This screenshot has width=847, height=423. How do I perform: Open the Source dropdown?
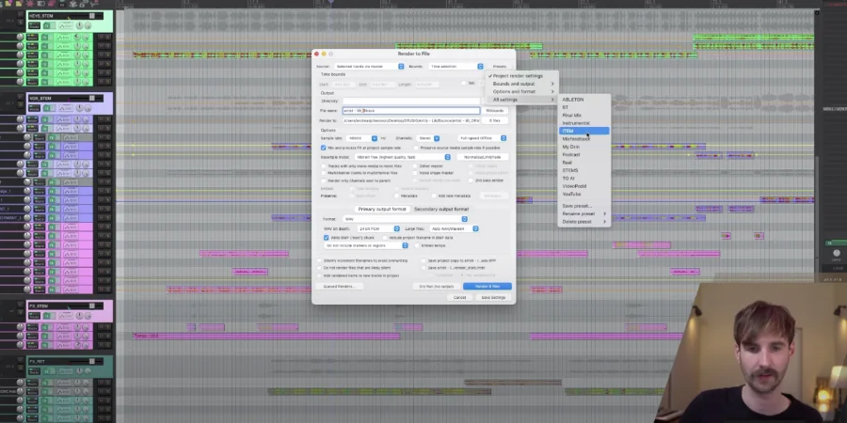click(369, 67)
